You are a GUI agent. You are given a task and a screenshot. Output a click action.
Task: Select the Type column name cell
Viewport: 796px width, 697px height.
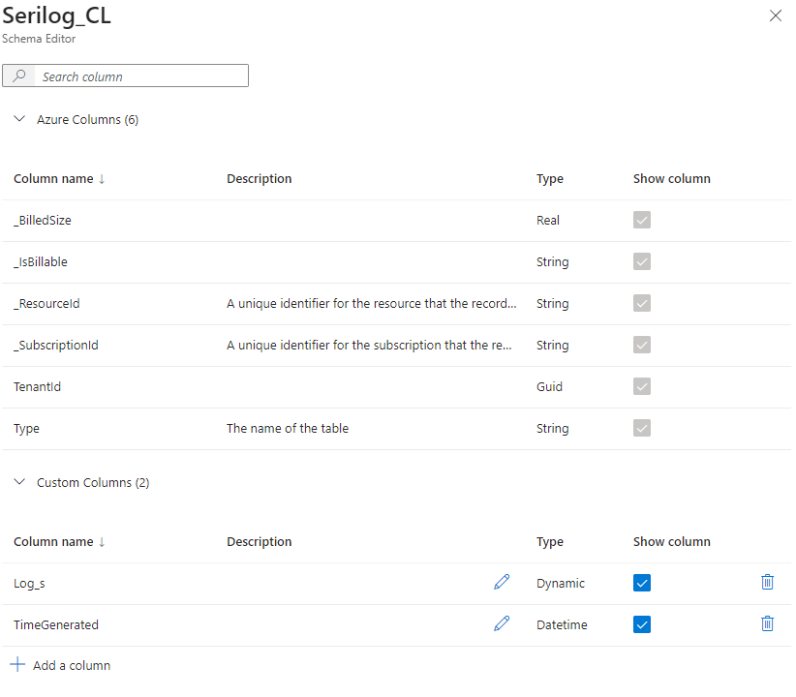coord(26,429)
